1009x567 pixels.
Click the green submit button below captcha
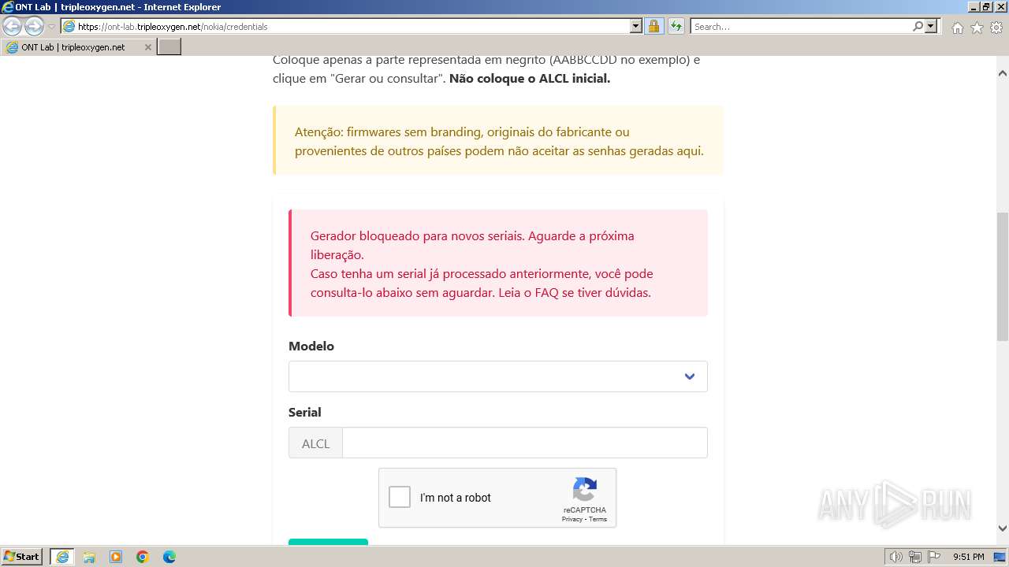(x=328, y=542)
